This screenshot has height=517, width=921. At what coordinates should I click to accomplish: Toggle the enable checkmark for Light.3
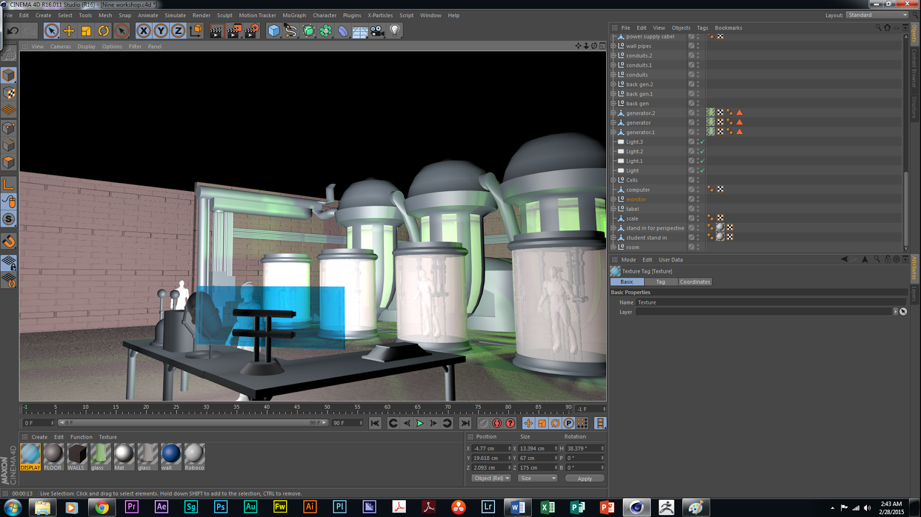(x=702, y=142)
